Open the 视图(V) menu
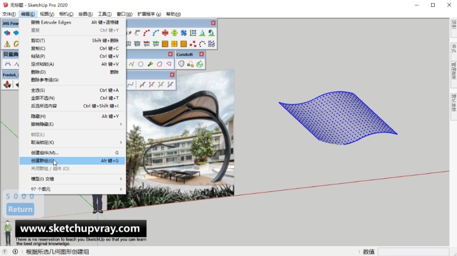The height and width of the screenshot is (256, 457). 47,14
